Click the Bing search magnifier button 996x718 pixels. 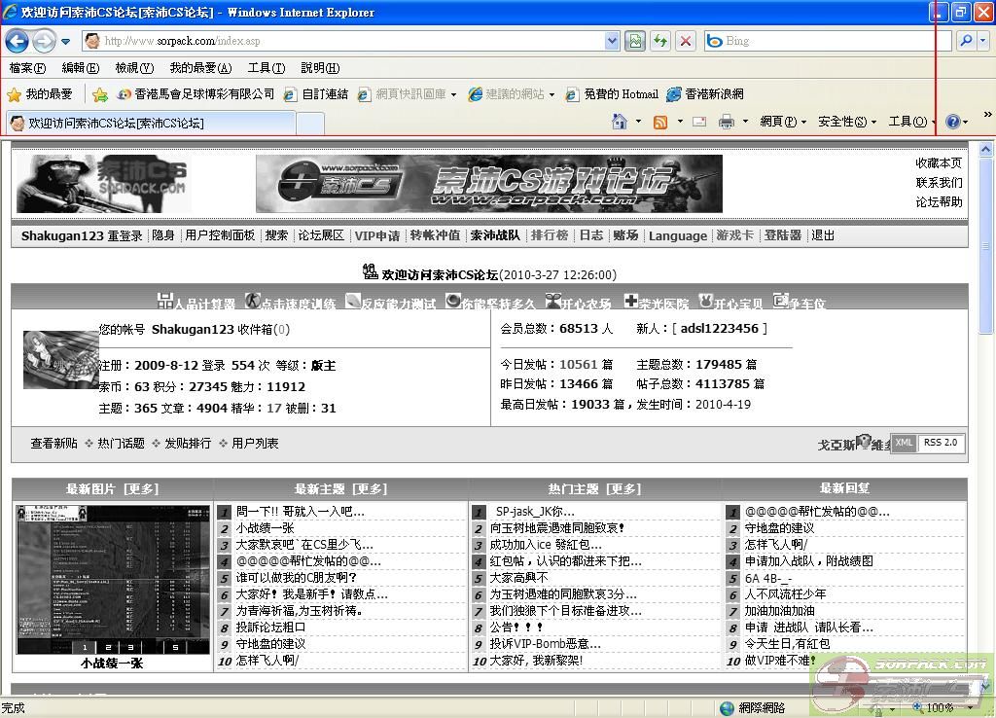click(966, 41)
